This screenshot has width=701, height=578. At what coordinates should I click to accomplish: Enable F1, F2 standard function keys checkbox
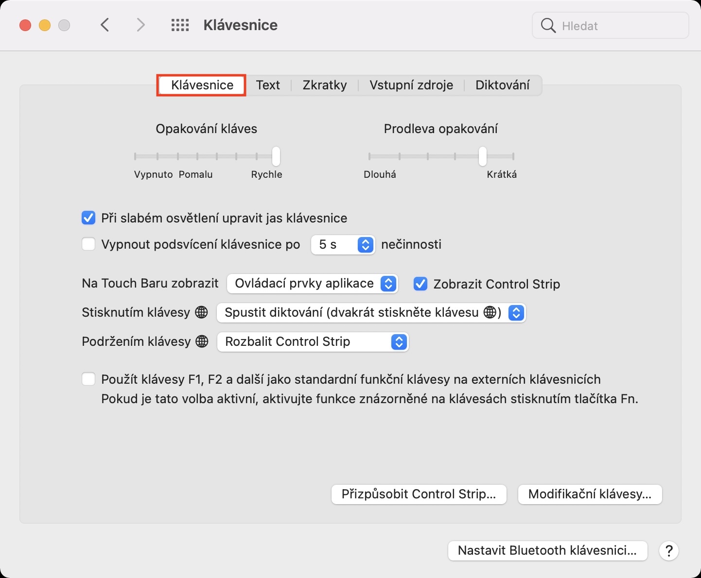click(x=88, y=379)
